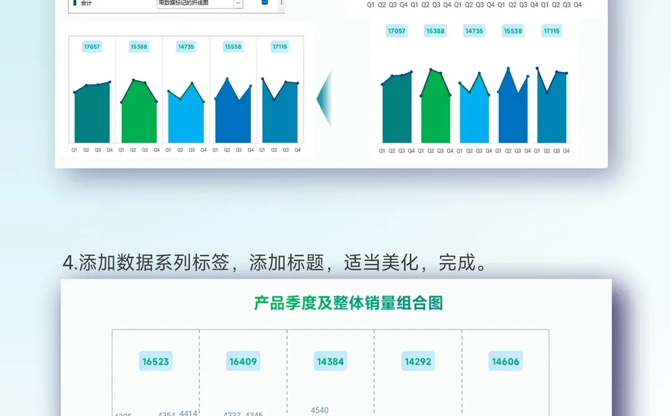Select the 16523 total label
Image resolution: width=671 pixels, height=416 pixels.
coord(156,361)
